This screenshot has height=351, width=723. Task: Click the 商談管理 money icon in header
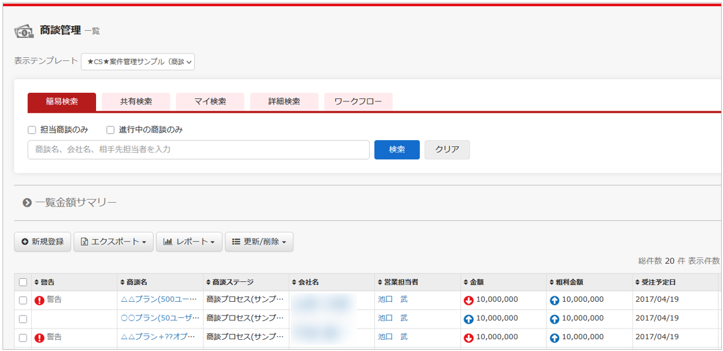[x=24, y=30]
